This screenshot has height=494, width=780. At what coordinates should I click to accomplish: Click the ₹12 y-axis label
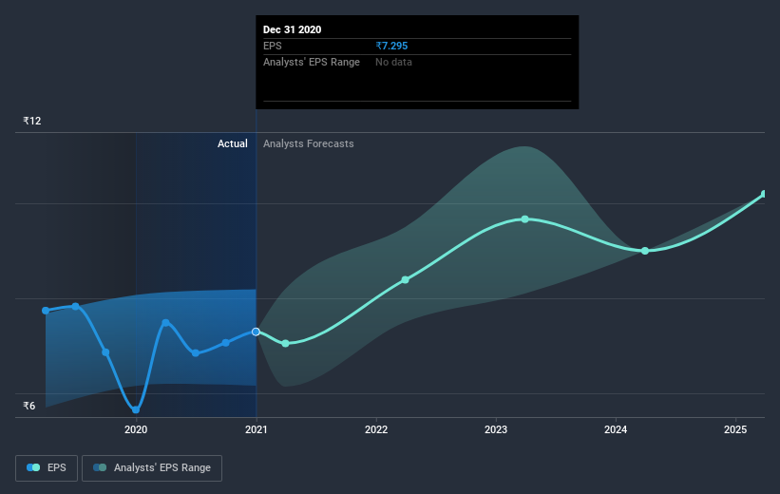click(x=32, y=121)
